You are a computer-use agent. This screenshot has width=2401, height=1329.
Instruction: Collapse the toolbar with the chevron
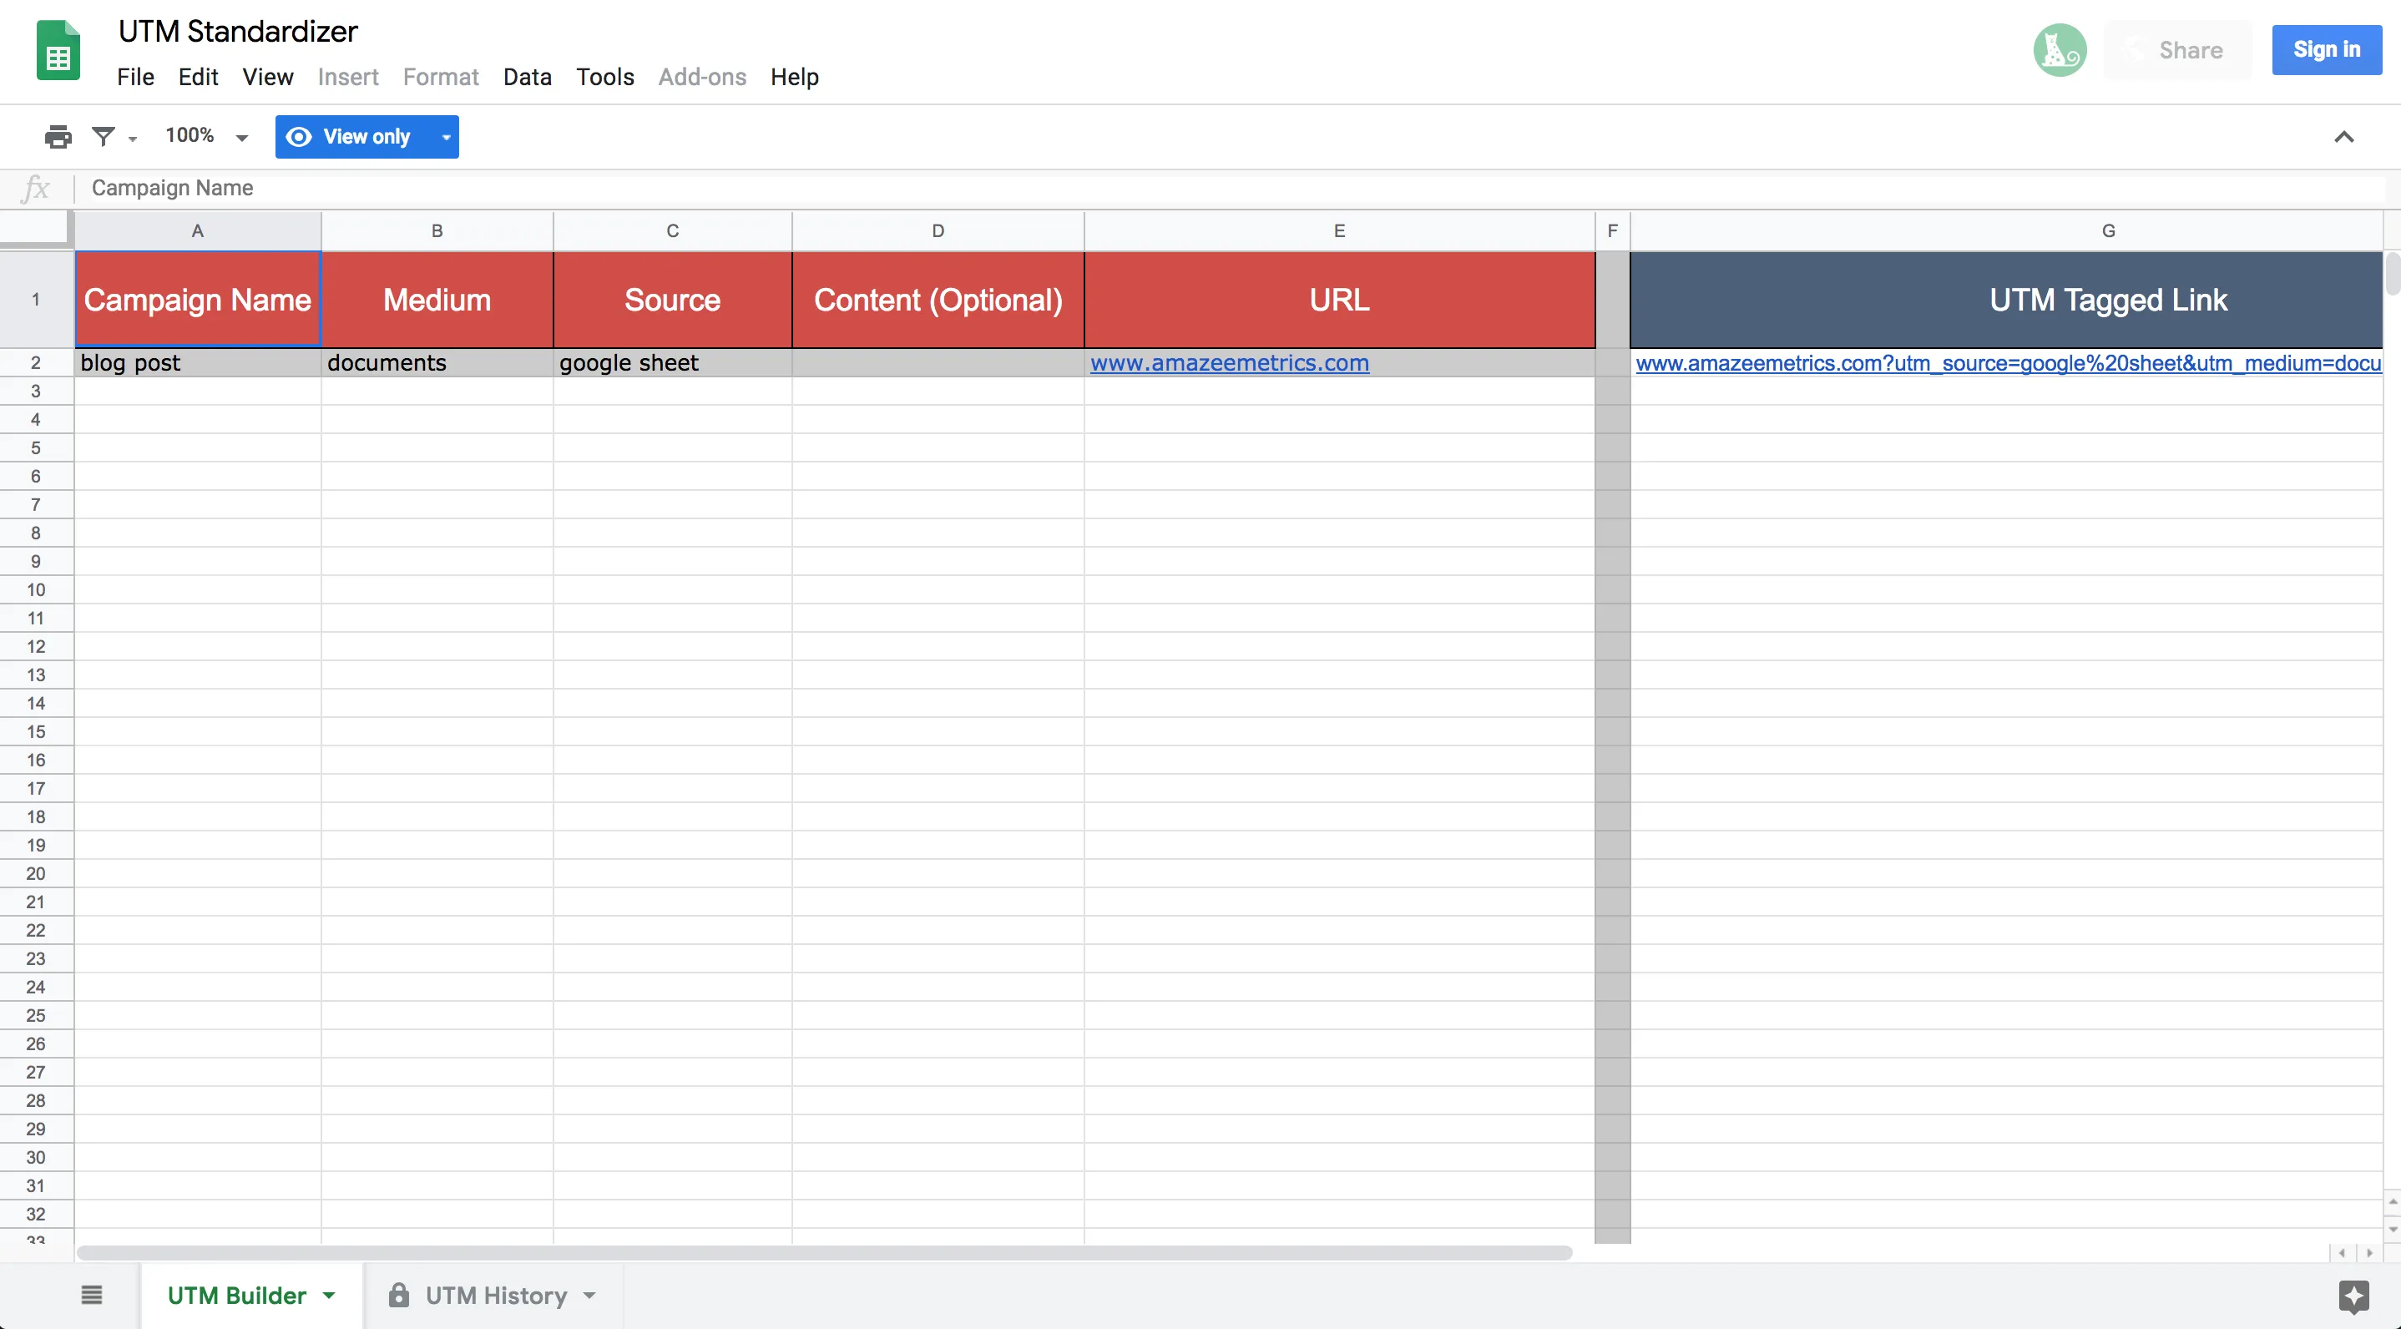[2344, 137]
